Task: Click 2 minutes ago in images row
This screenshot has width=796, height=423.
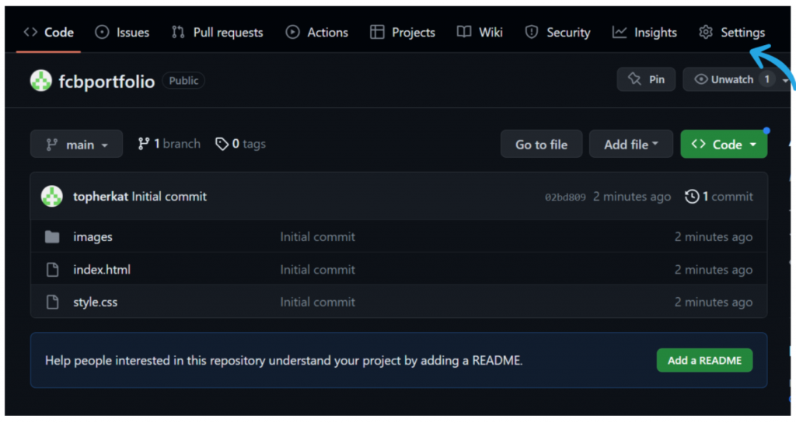Action: [714, 236]
